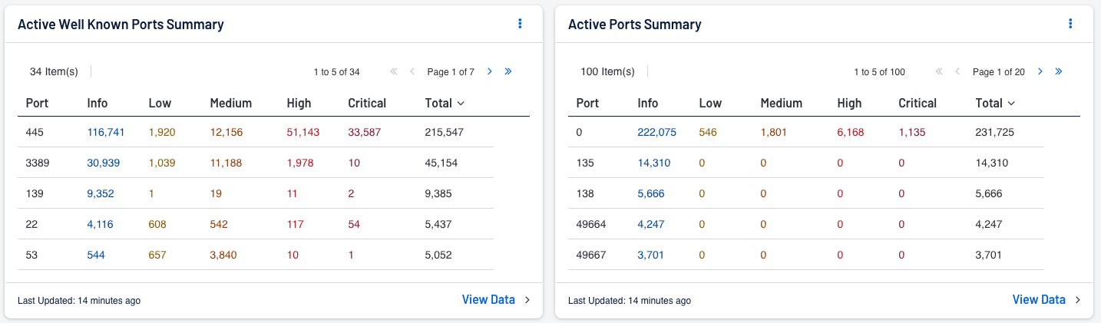Click first page arrow in Well Known Ports table
1101x323 pixels.
pos(394,71)
